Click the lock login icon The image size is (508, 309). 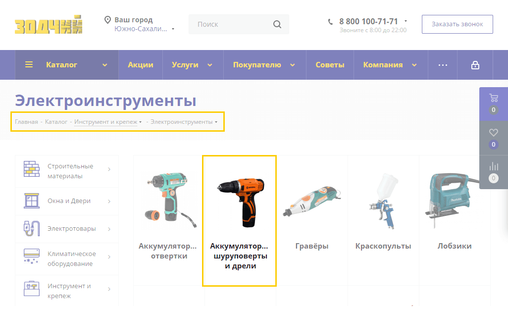pyautogui.click(x=475, y=65)
